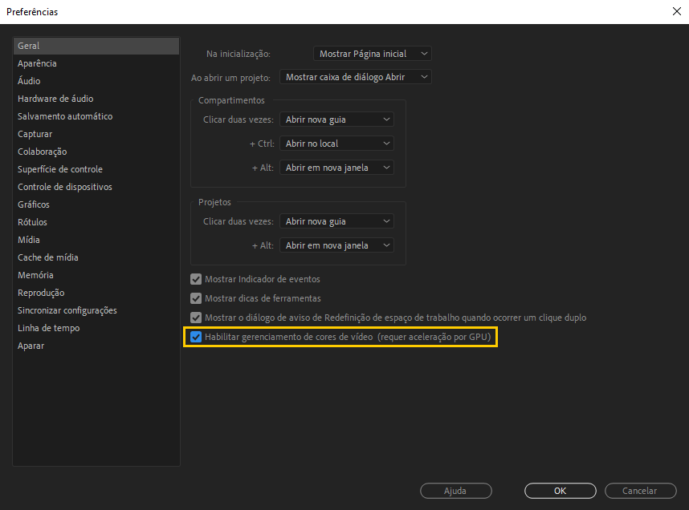Disable Mostrar dicas de ferramentas
This screenshot has width=689, height=510.
pyautogui.click(x=195, y=298)
